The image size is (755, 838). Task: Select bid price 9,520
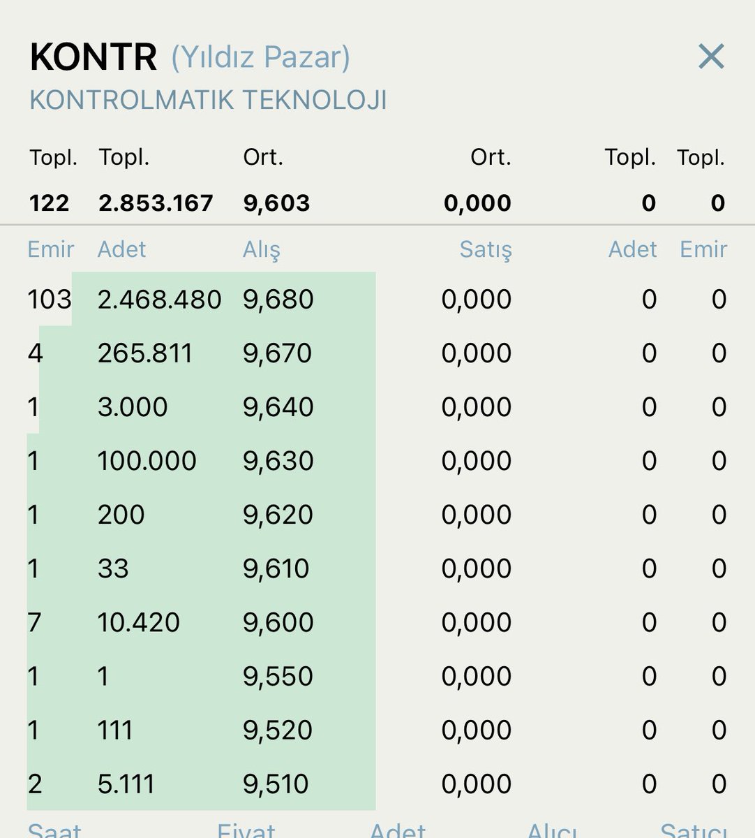278,730
